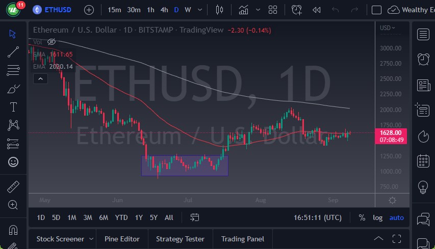
Task: Open the Fibonacci retracement tool group
Action: pos(13,70)
